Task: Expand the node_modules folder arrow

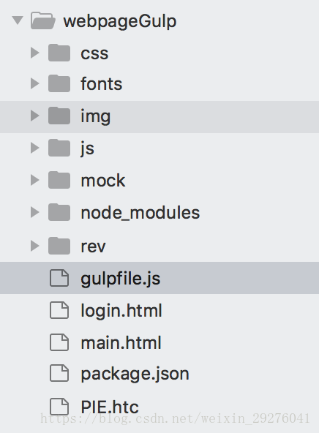Action: click(x=34, y=212)
